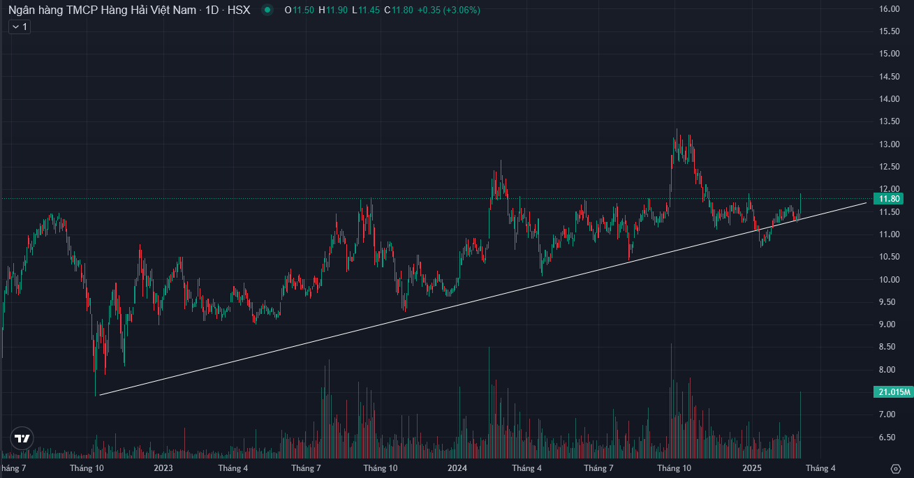Click the 2023 time axis label
The image size is (914, 478).
point(163,468)
